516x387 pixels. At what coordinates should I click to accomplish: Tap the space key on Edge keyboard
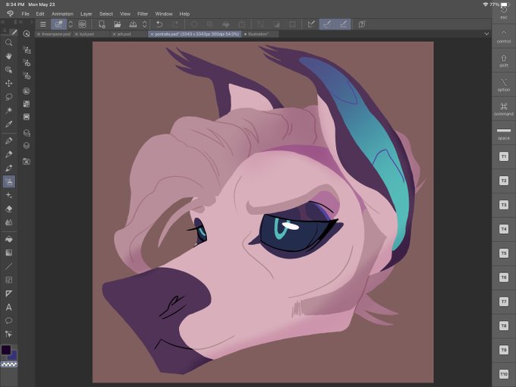point(504,134)
